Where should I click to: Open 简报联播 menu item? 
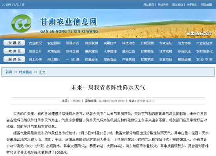(x=92, y=43)
